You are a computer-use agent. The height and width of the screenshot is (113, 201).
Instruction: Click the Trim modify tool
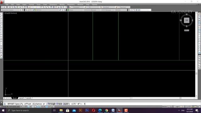[x=199, y=35]
